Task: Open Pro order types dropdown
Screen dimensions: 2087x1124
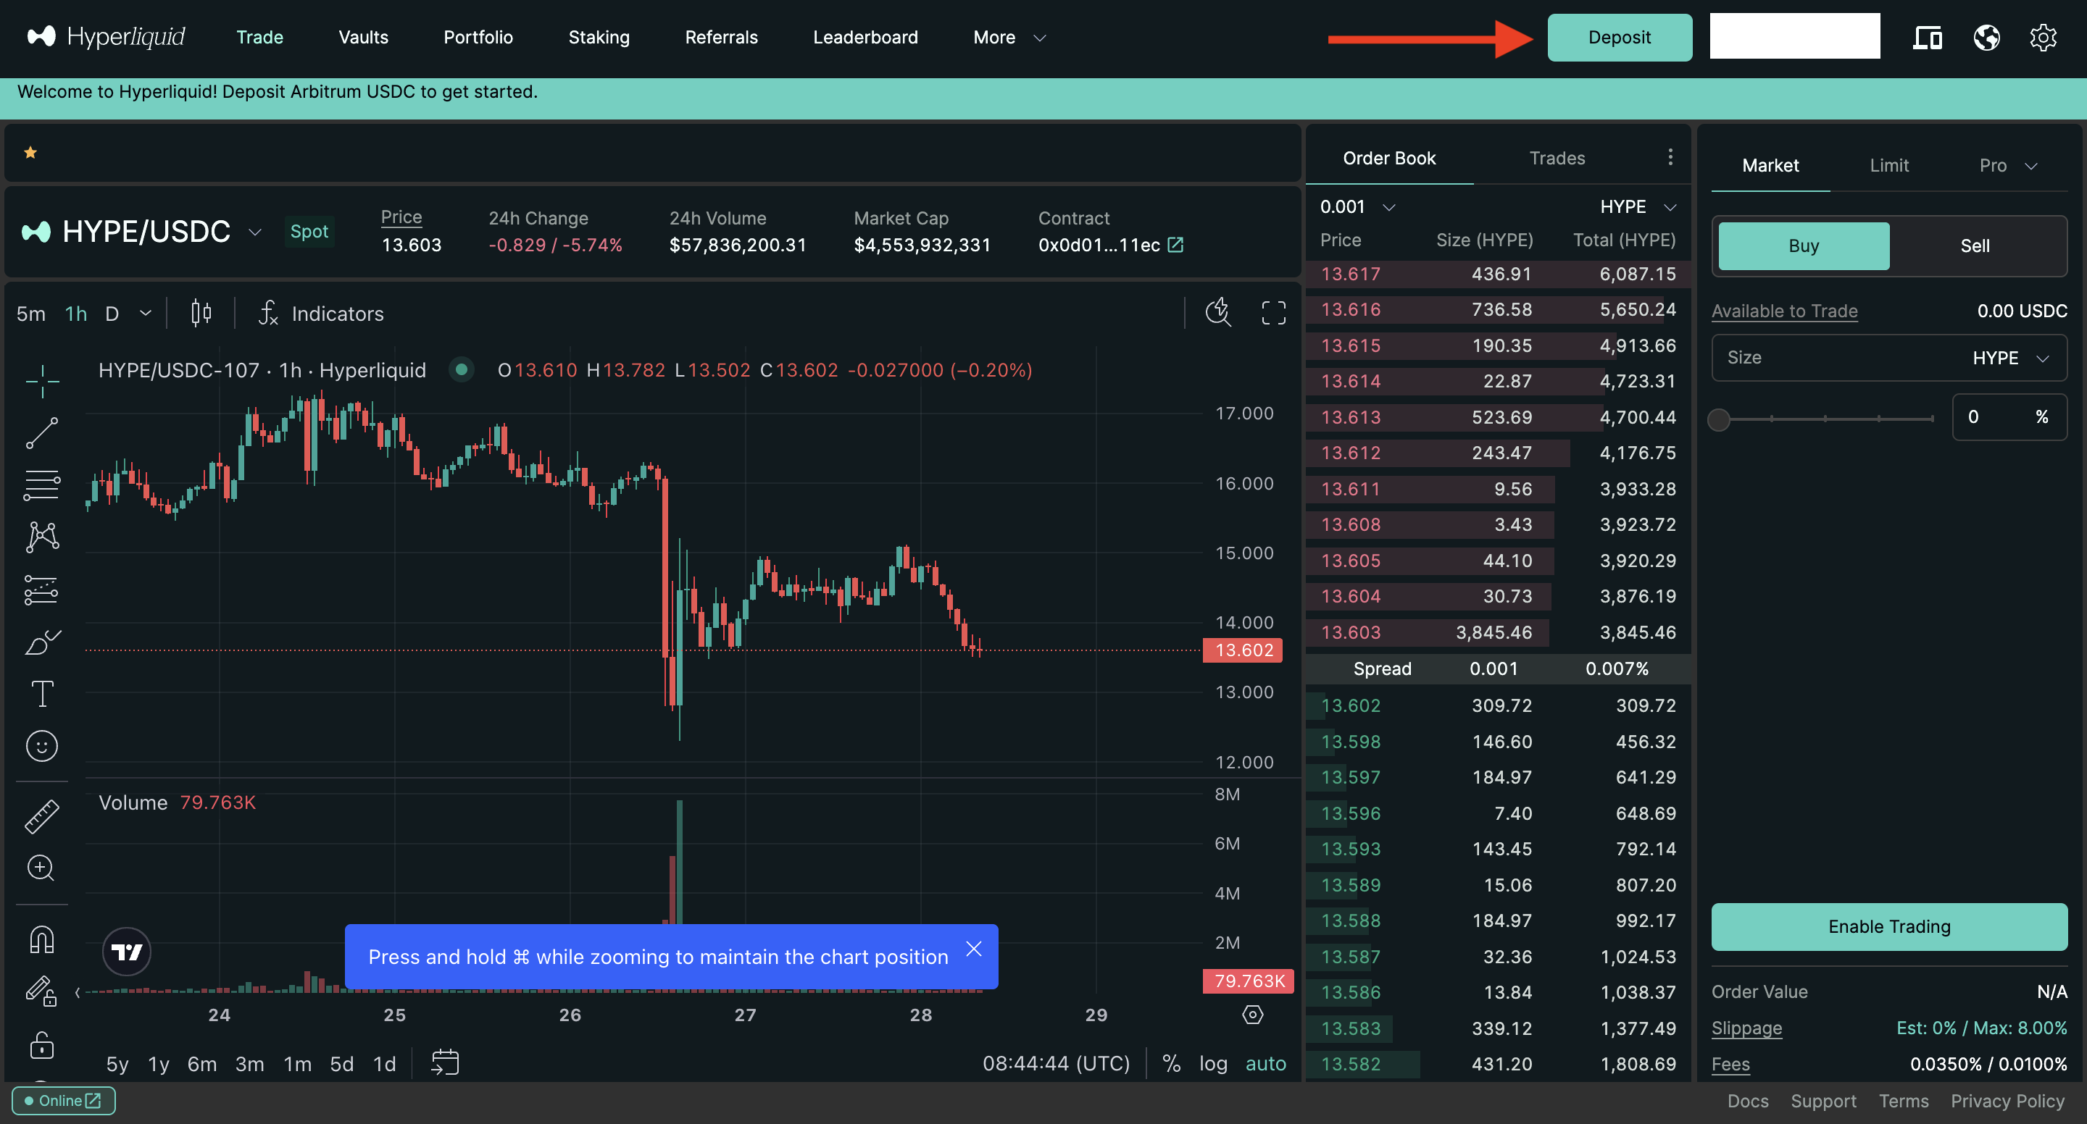Action: [x=2007, y=165]
